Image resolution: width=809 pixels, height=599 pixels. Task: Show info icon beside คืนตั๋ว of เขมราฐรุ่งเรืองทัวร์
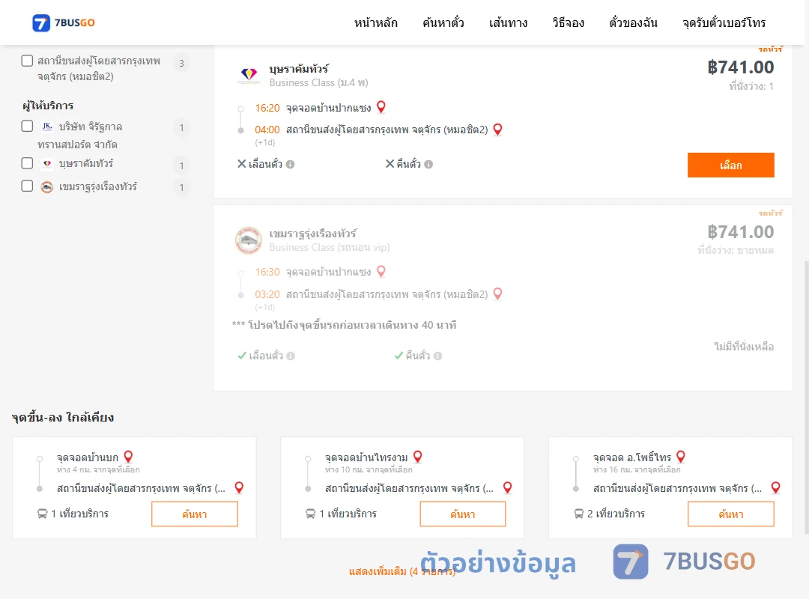click(x=438, y=356)
